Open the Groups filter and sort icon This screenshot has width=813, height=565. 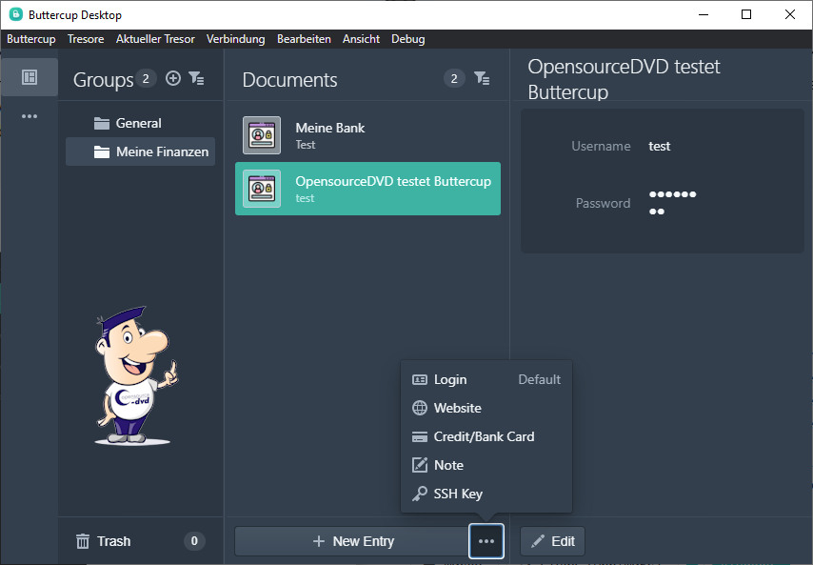pos(196,79)
